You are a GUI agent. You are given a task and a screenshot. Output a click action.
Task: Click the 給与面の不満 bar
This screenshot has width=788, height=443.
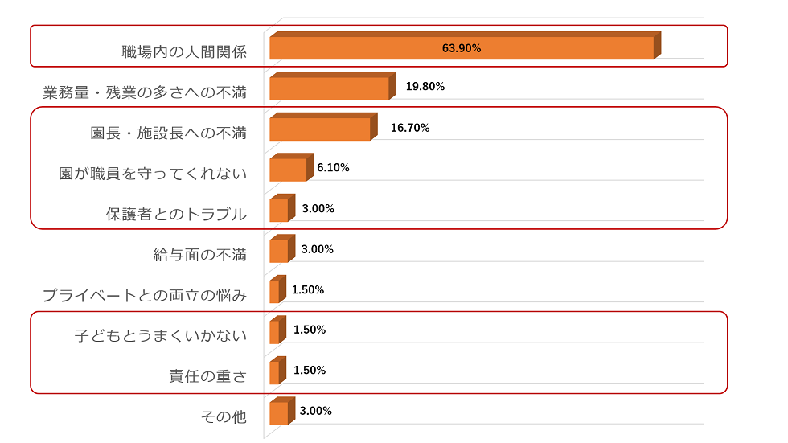[x=279, y=251]
